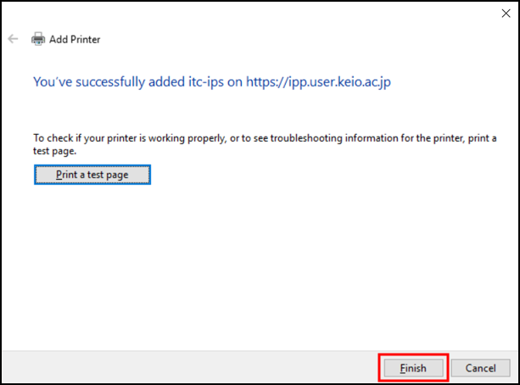Click the Finish button
Screen dimensions: 520x385
click(412, 368)
